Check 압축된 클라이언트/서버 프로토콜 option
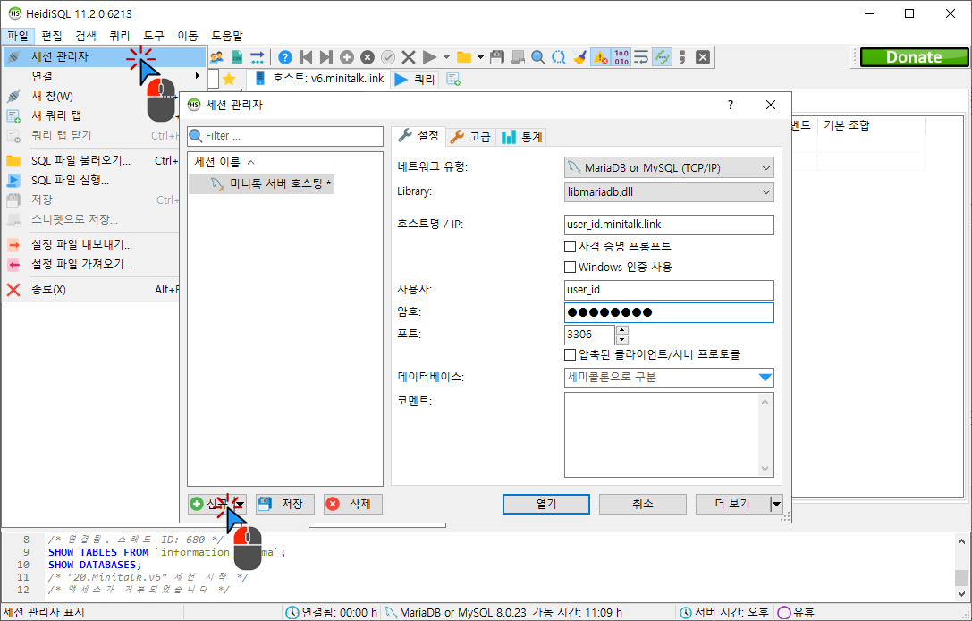The height and width of the screenshot is (621, 972). click(x=570, y=355)
